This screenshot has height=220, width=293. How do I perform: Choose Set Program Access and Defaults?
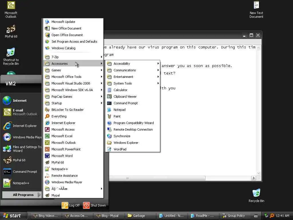(x=73, y=42)
